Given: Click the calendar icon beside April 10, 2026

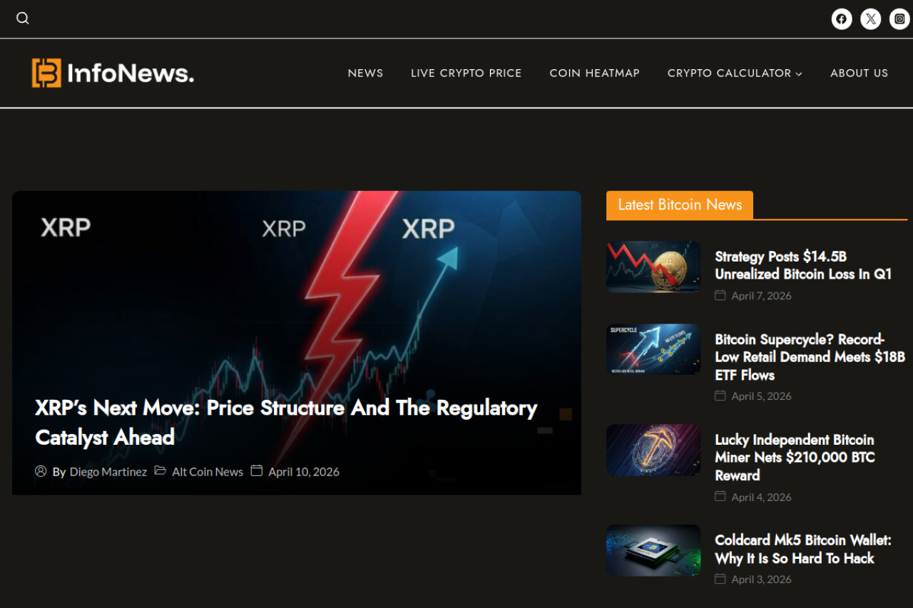Looking at the screenshot, I should pos(257,470).
